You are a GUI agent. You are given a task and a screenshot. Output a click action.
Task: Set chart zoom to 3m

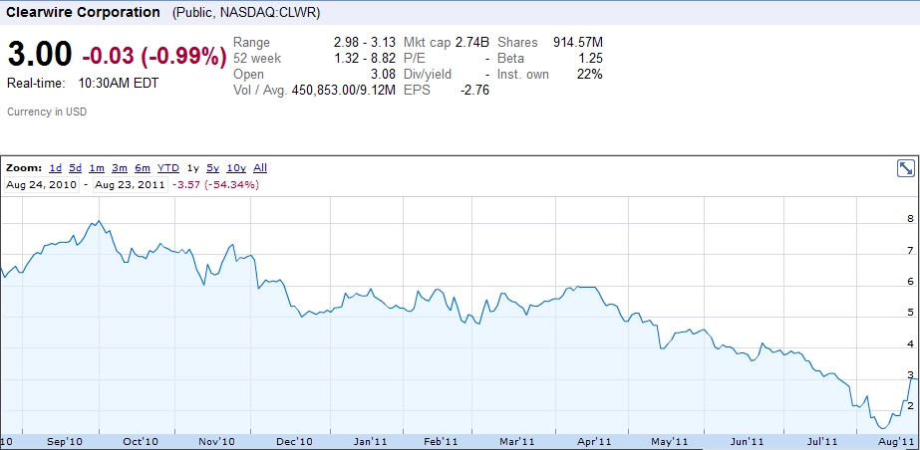click(120, 168)
